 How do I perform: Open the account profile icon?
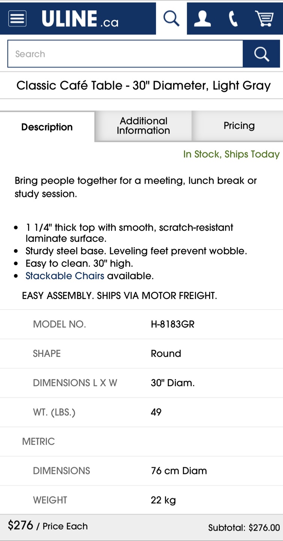(202, 18)
